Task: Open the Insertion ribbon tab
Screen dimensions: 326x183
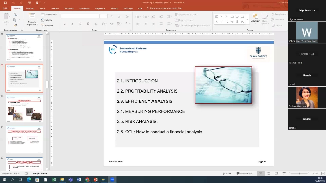Action: click(30, 8)
